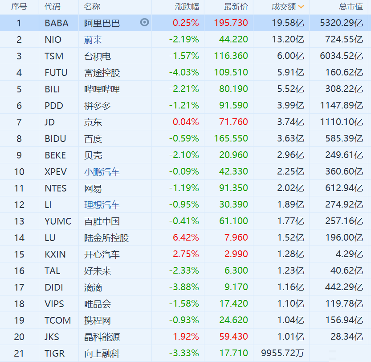Sort by 最新价 column header
The height and width of the screenshot is (362, 371).
pos(236,7)
